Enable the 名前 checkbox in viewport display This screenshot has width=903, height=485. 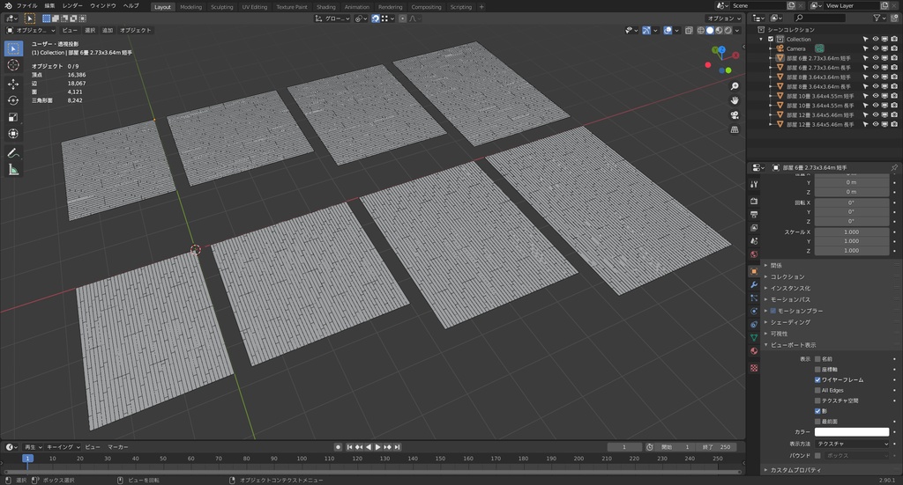[817, 359]
